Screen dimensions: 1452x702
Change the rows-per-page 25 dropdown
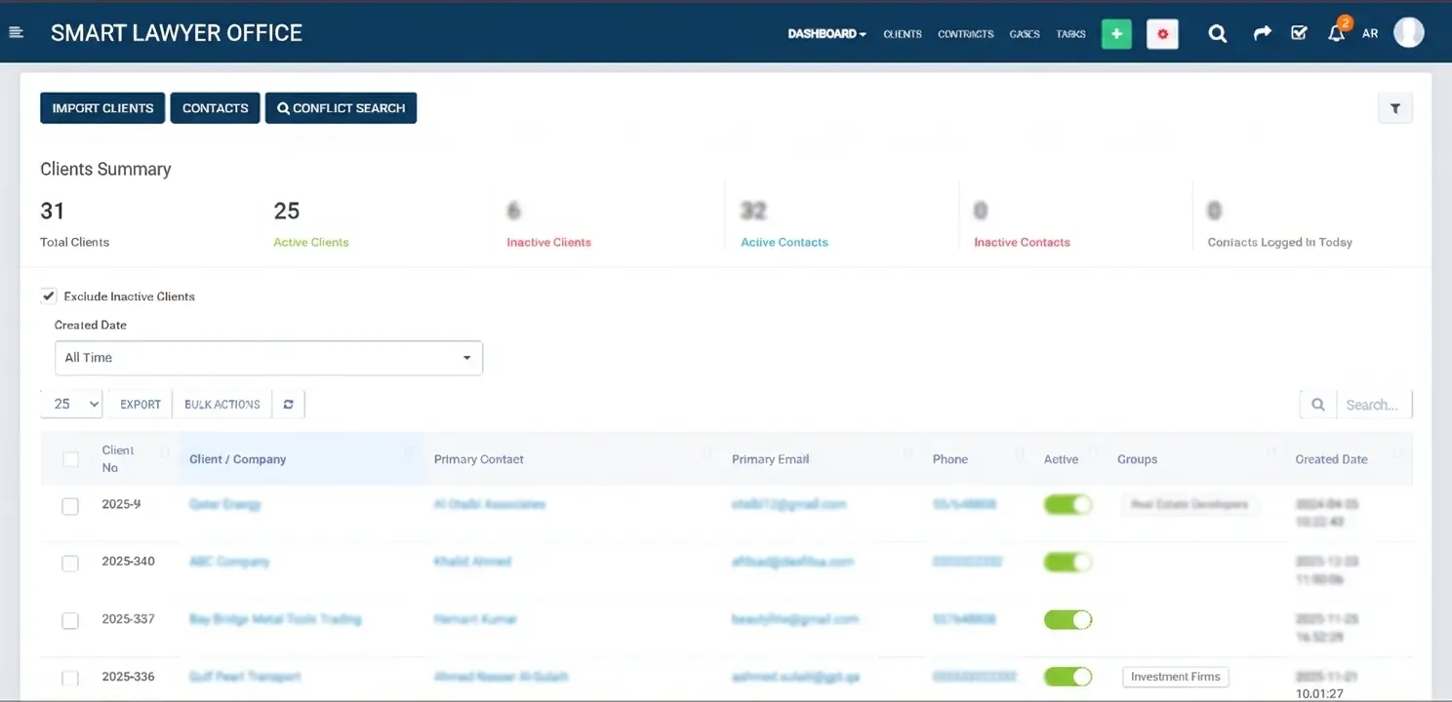70,403
